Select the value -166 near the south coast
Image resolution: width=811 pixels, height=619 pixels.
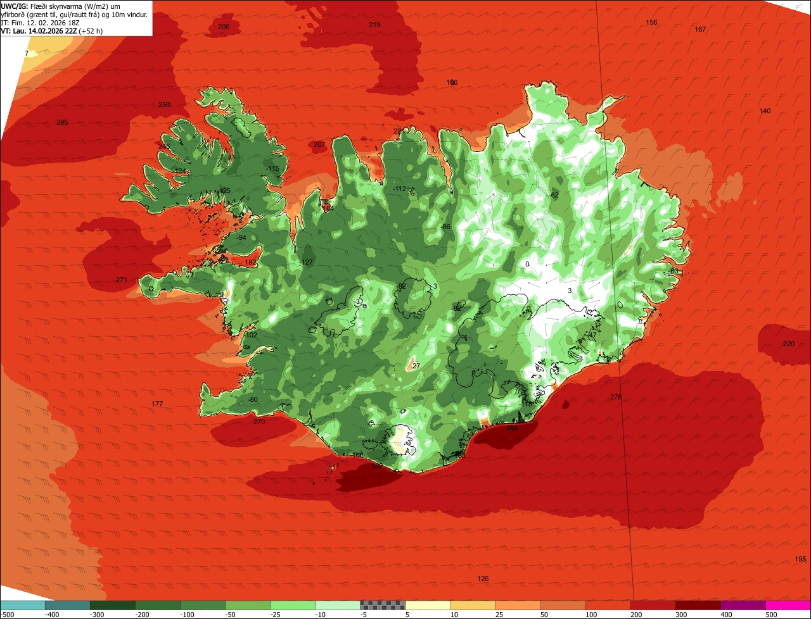tap(357, 454)
